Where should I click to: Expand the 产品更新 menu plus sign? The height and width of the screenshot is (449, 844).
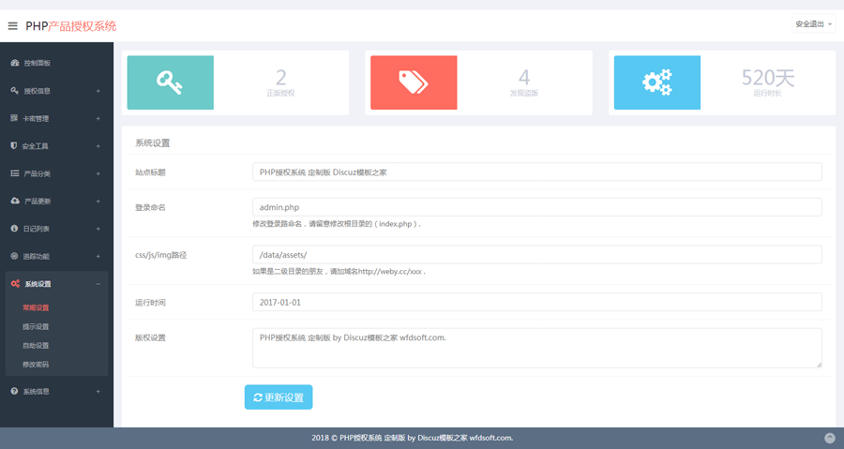(98, 202)
